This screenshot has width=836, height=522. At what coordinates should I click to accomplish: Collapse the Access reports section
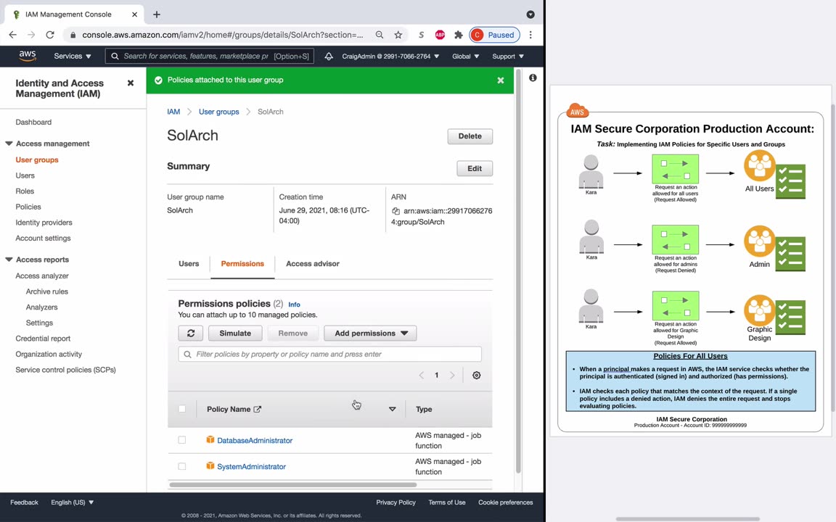(9, 260)
